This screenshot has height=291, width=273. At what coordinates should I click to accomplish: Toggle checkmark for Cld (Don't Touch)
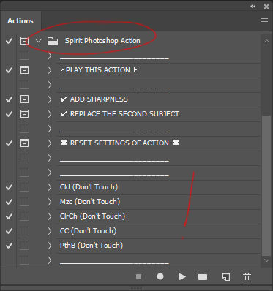coord(9,187)
